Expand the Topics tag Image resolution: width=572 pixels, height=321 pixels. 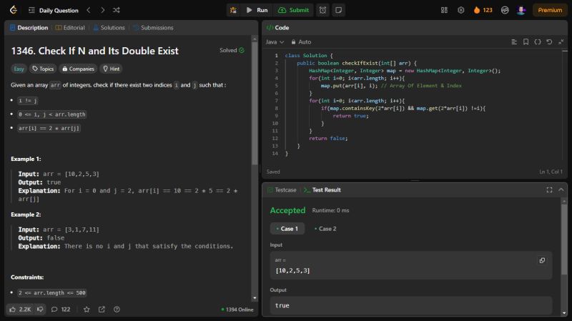point(43,69)
